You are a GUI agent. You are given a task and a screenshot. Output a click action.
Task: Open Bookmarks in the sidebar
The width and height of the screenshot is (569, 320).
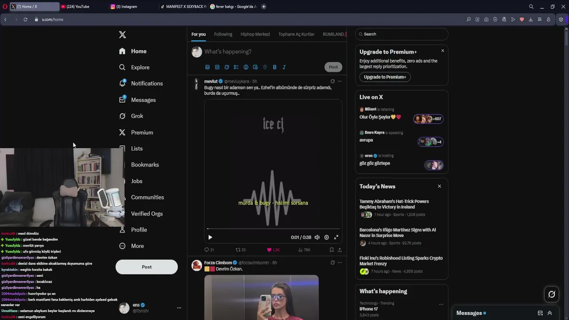[144, 165]
